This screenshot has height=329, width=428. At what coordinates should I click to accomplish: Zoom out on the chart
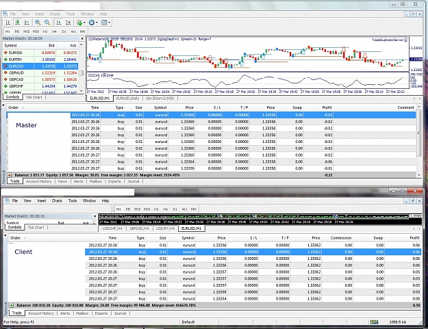47,23
